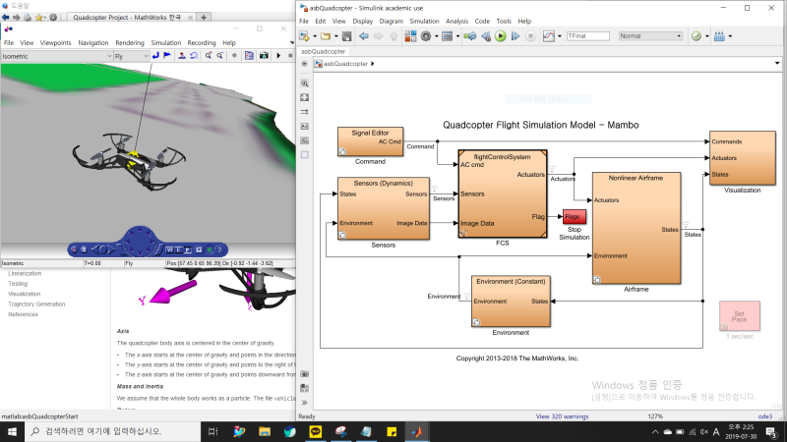Click help question mark in 3D navigation panel
This screenshot has width=787, height=442.
pos(219,249)
